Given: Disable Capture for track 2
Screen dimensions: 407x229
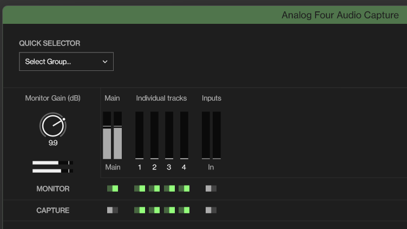Looking at the screenshot, I should 154,210.
